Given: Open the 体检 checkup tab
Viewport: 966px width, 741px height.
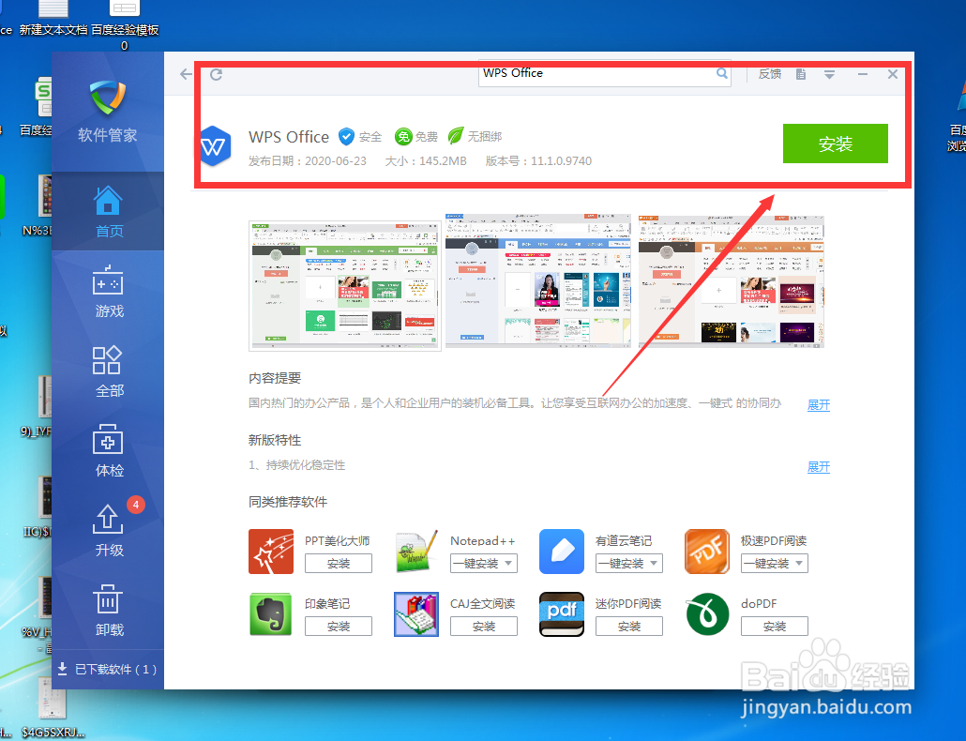Looking at the screenshot, I should 109,450.
